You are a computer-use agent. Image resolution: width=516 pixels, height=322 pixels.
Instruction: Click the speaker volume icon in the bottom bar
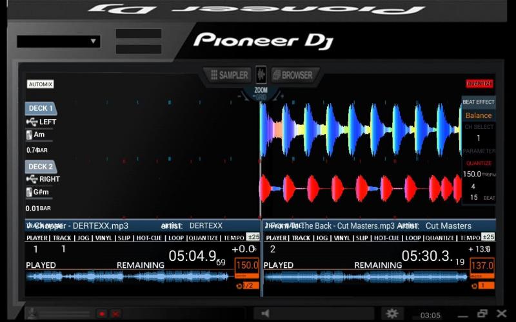(265, 314)
